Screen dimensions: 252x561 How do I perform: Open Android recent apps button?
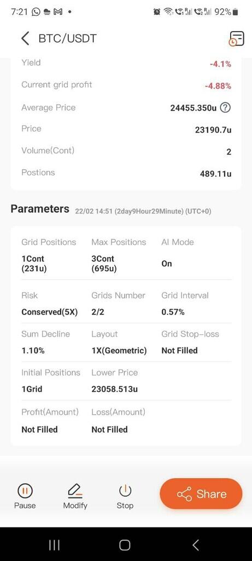pos(54,545)
